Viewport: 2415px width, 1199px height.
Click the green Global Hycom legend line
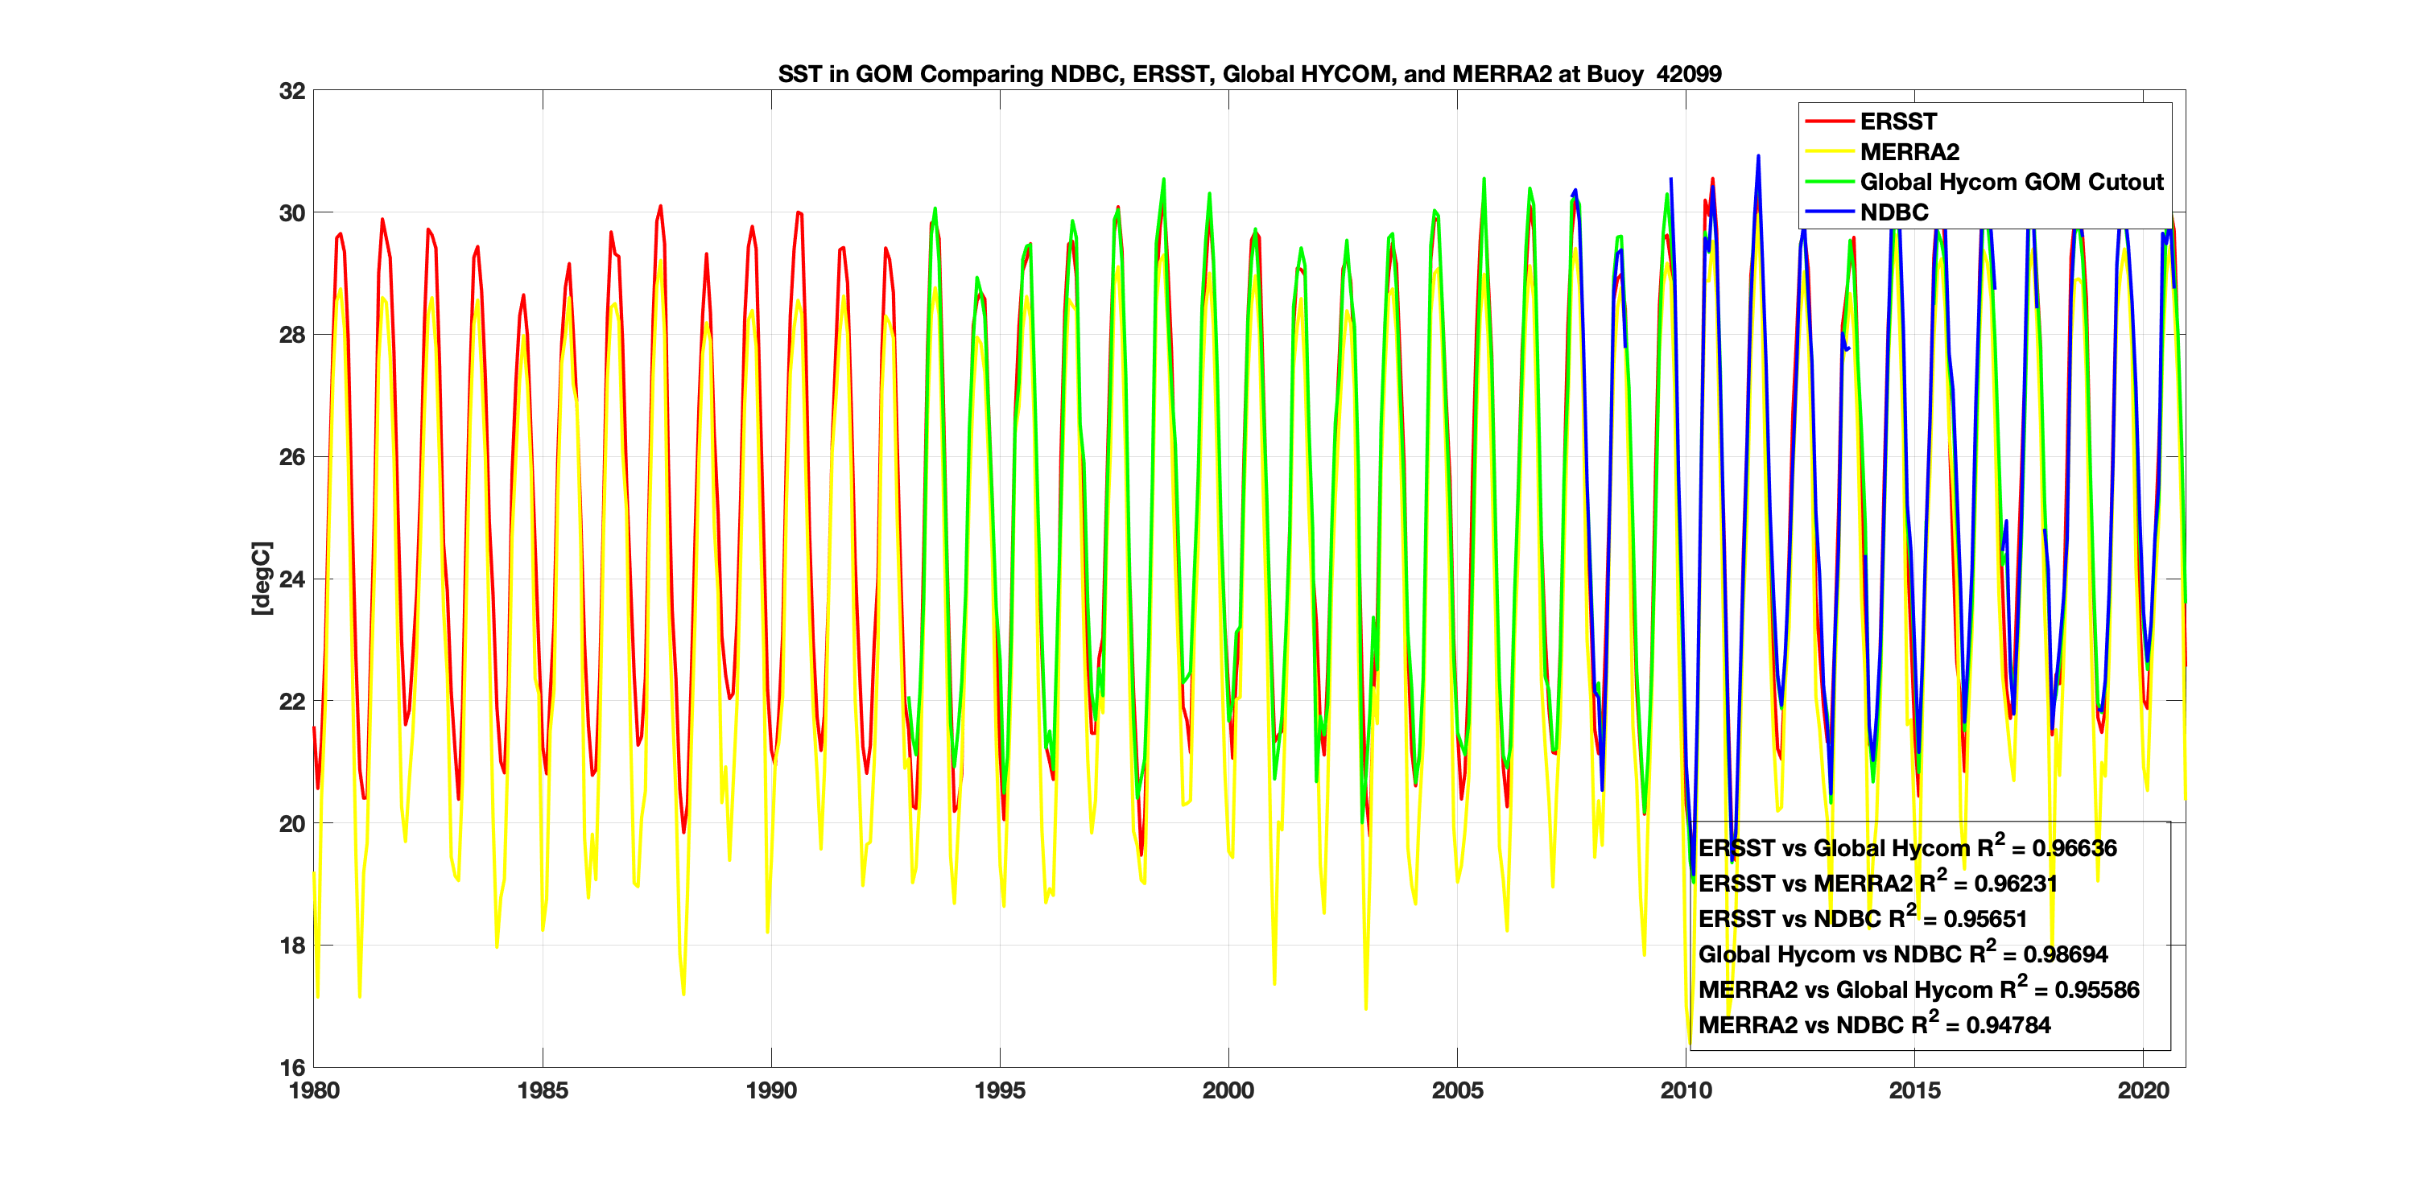coord(1829,182)
